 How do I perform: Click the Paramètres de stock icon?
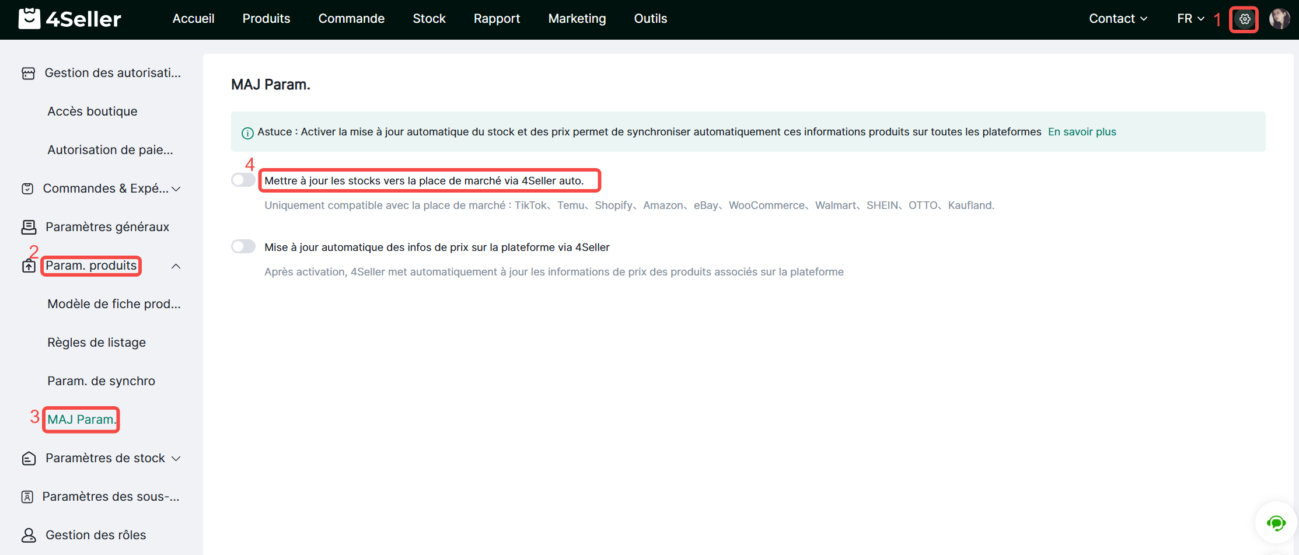(29, 458)
